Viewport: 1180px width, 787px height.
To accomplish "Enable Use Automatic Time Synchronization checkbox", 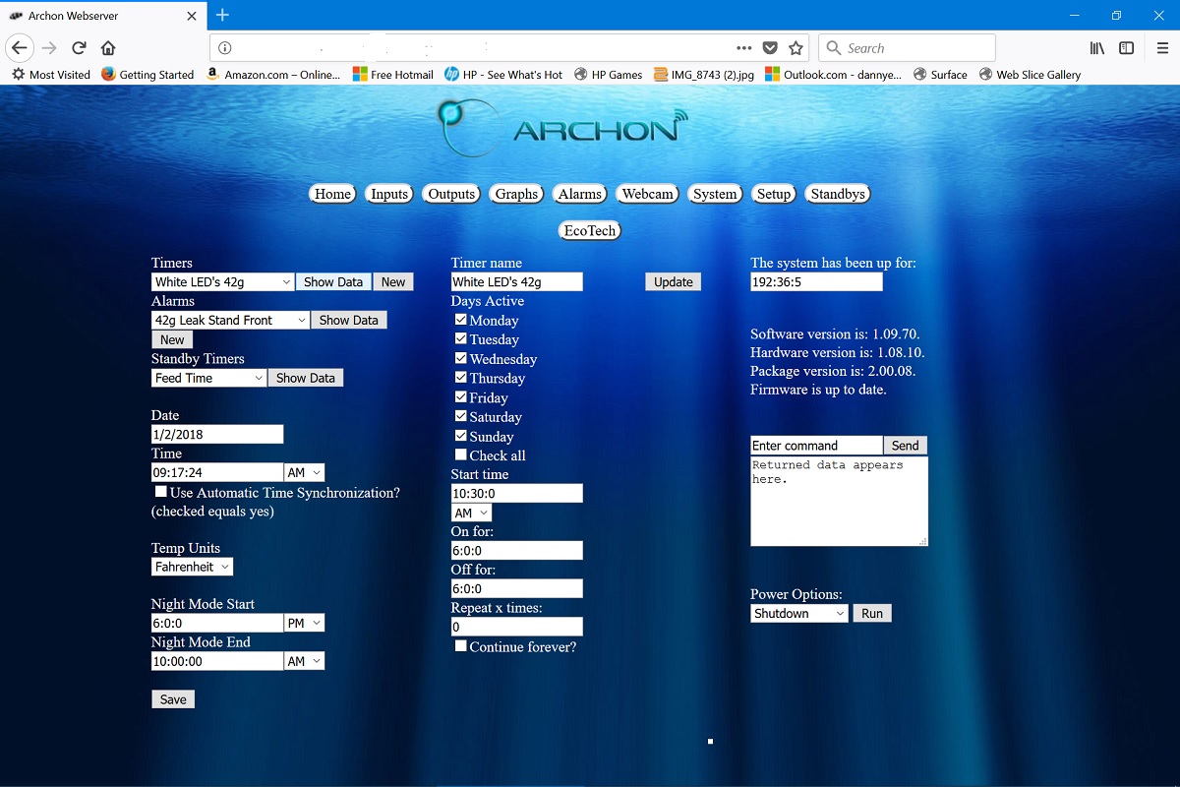I will pos(161,491).
